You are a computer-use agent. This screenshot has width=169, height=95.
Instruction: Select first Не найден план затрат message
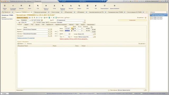coord(157,17)
